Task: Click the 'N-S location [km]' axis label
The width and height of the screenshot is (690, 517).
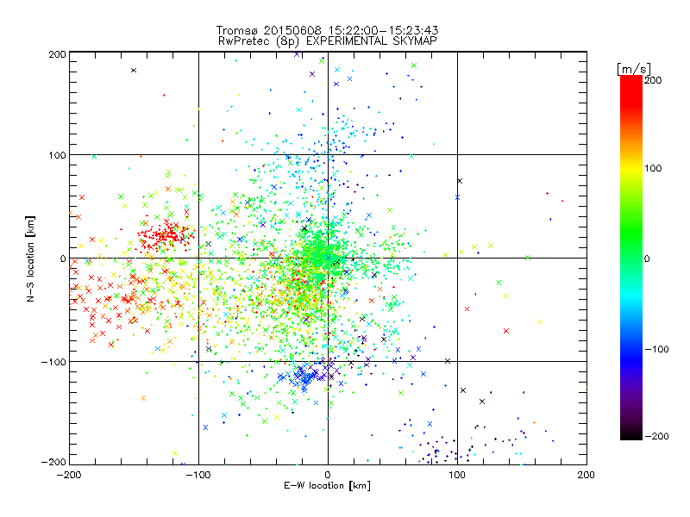Action: (30, 258)
